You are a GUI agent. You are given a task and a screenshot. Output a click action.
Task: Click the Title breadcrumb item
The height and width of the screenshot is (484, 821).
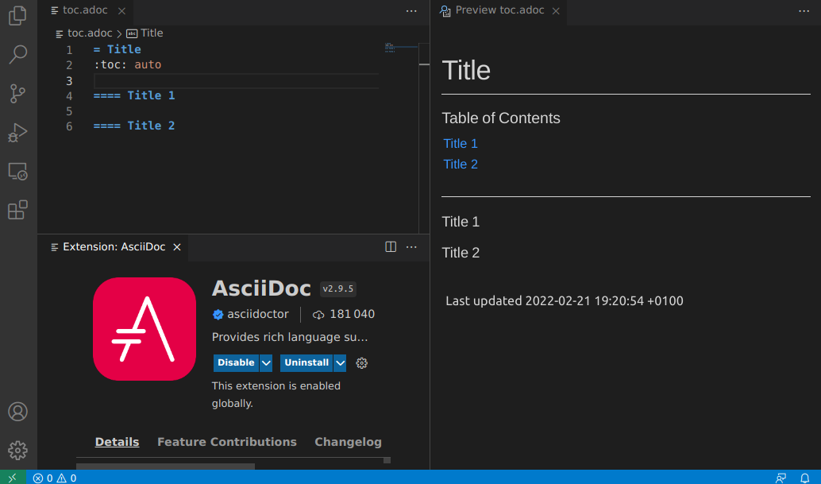[145, 33]
